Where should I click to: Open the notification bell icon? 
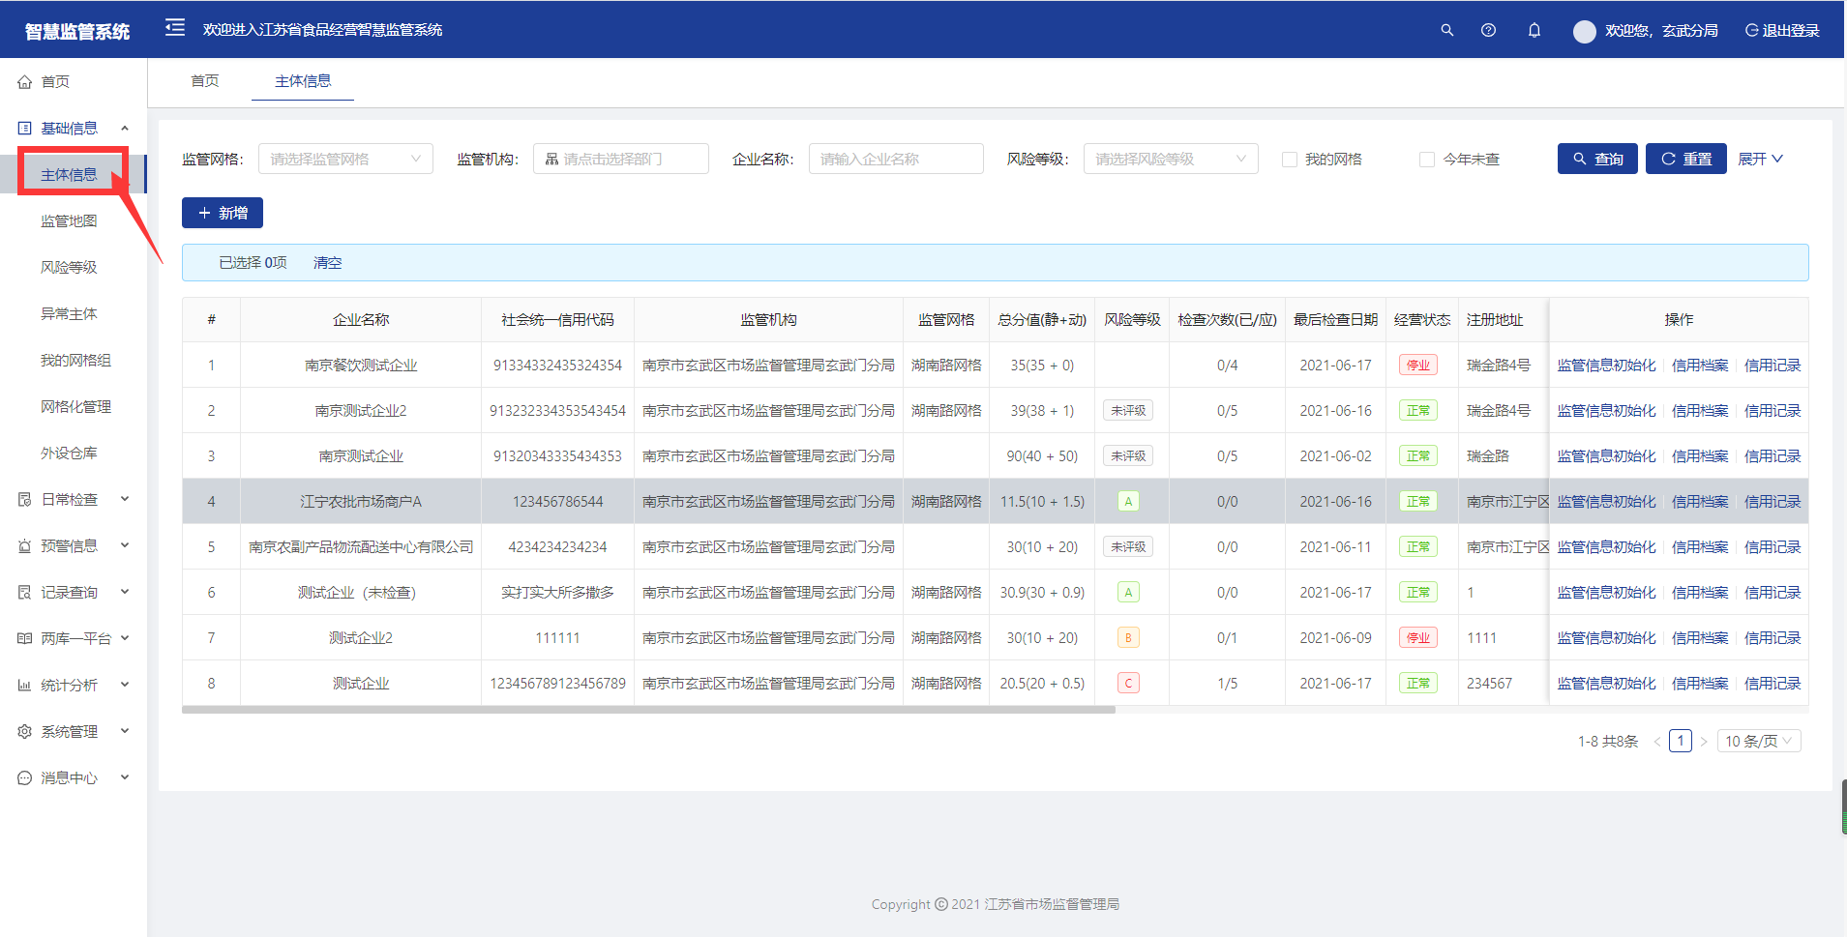[1534, 30]
